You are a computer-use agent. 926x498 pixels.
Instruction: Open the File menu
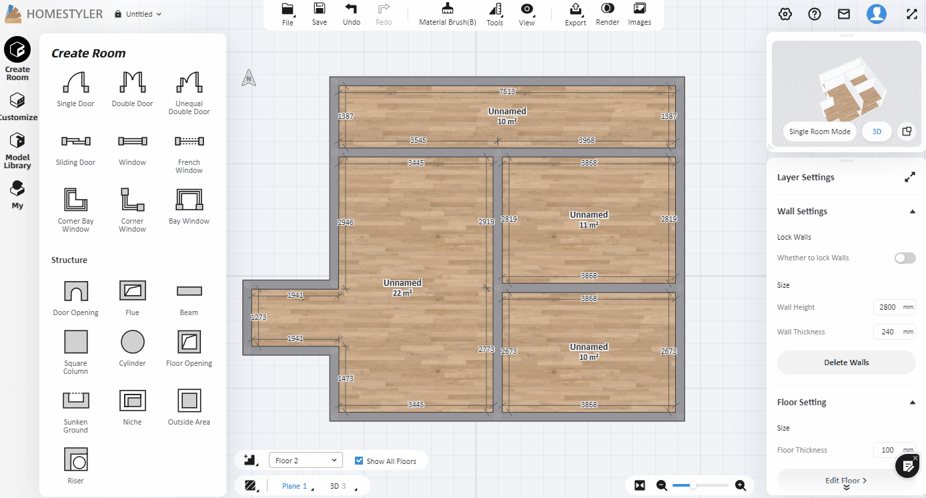(288, 13)
